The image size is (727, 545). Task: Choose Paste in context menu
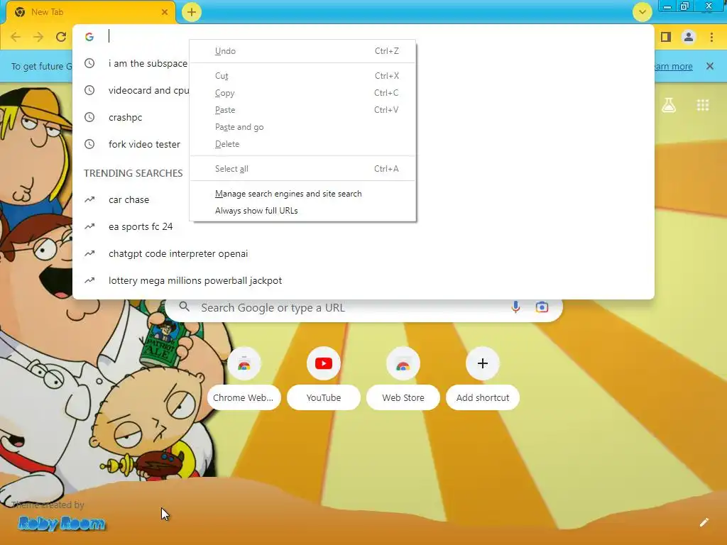[302, 110]
